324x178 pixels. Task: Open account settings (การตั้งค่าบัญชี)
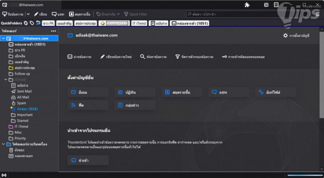(296, 36)
